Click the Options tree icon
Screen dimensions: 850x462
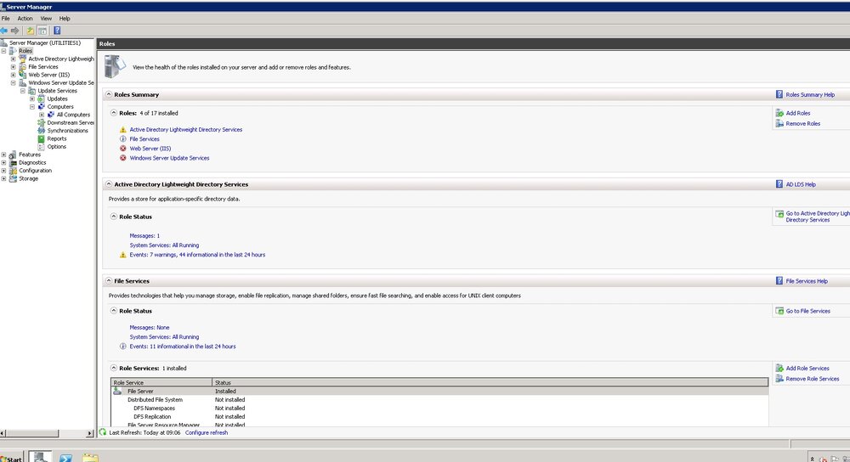(x=41, y=147)
